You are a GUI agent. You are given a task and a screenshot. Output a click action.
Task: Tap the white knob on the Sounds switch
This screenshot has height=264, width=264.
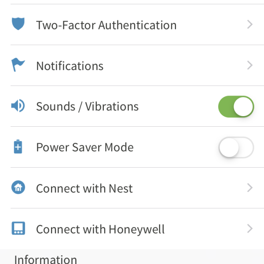point(243,106)
